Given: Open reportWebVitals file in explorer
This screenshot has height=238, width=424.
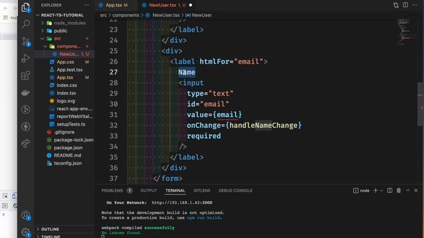Looking at the screenshot, I should tap(64, 116).
